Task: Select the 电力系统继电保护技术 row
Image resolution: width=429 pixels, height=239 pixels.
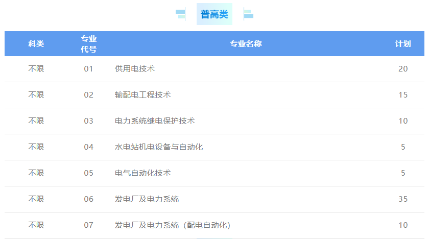Action: point(155,121)
